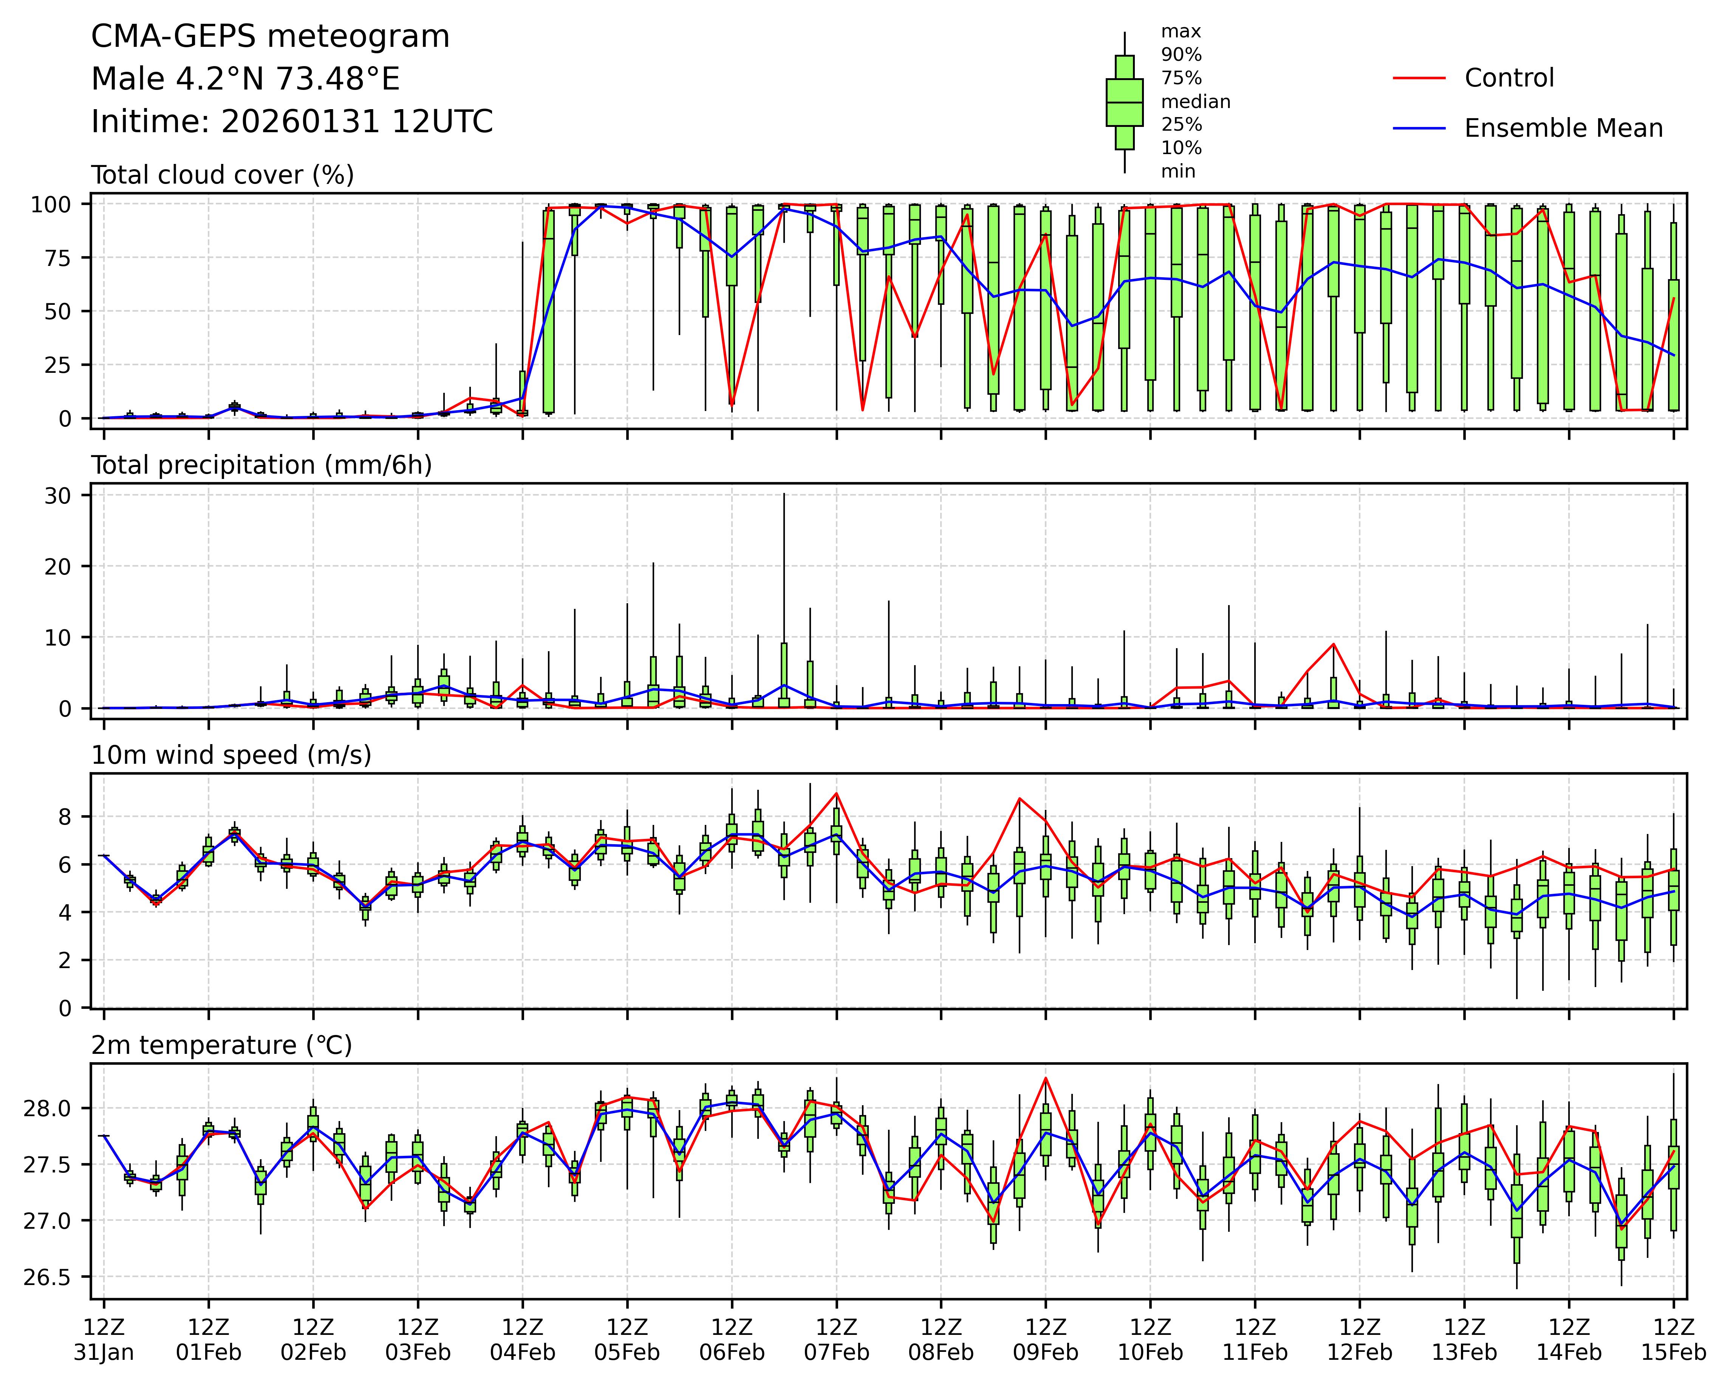Click the '2m temperature (℃)' panel title
Viewport: 1730px width, 1387px height.
[x=221, y=1045]
